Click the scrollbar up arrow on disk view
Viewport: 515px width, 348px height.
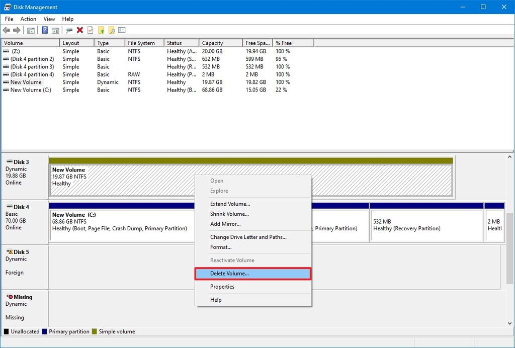coord(509,156)
